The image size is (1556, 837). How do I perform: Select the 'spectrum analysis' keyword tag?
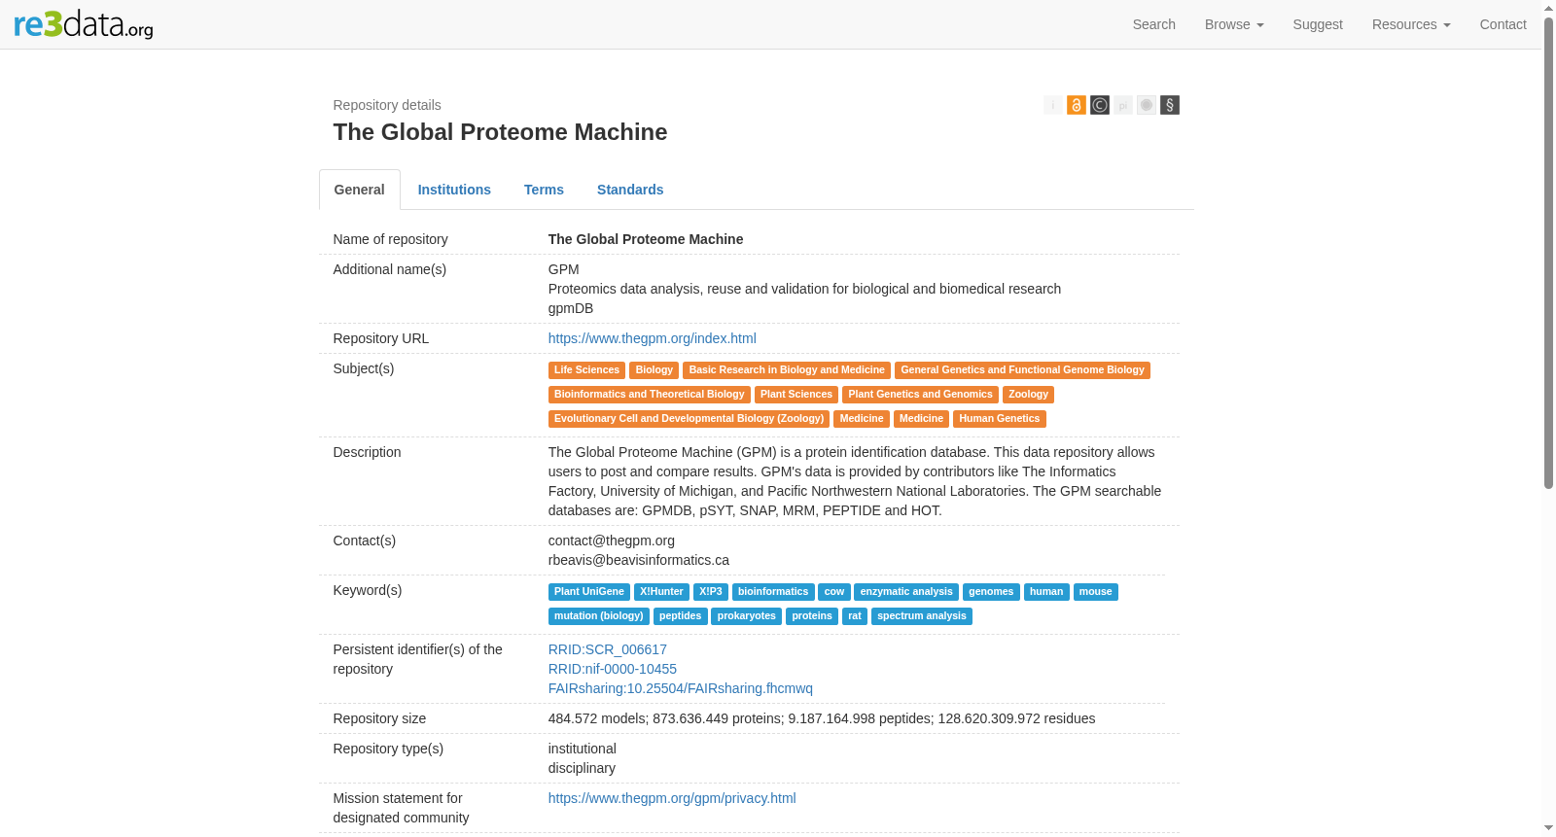point(922,616)
